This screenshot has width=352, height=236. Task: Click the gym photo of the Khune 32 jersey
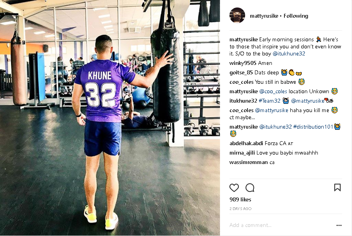(110, 118)
